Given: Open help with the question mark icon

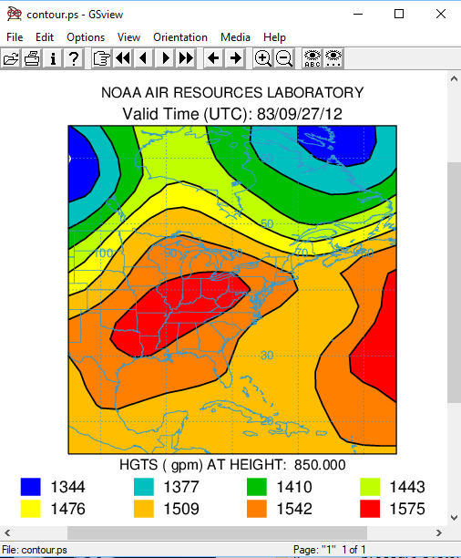Looking at the screenshot, I should (74, 58).
